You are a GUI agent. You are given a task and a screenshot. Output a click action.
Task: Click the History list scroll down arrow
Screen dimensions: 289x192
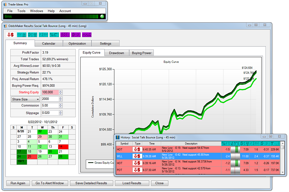pos(283,172)
